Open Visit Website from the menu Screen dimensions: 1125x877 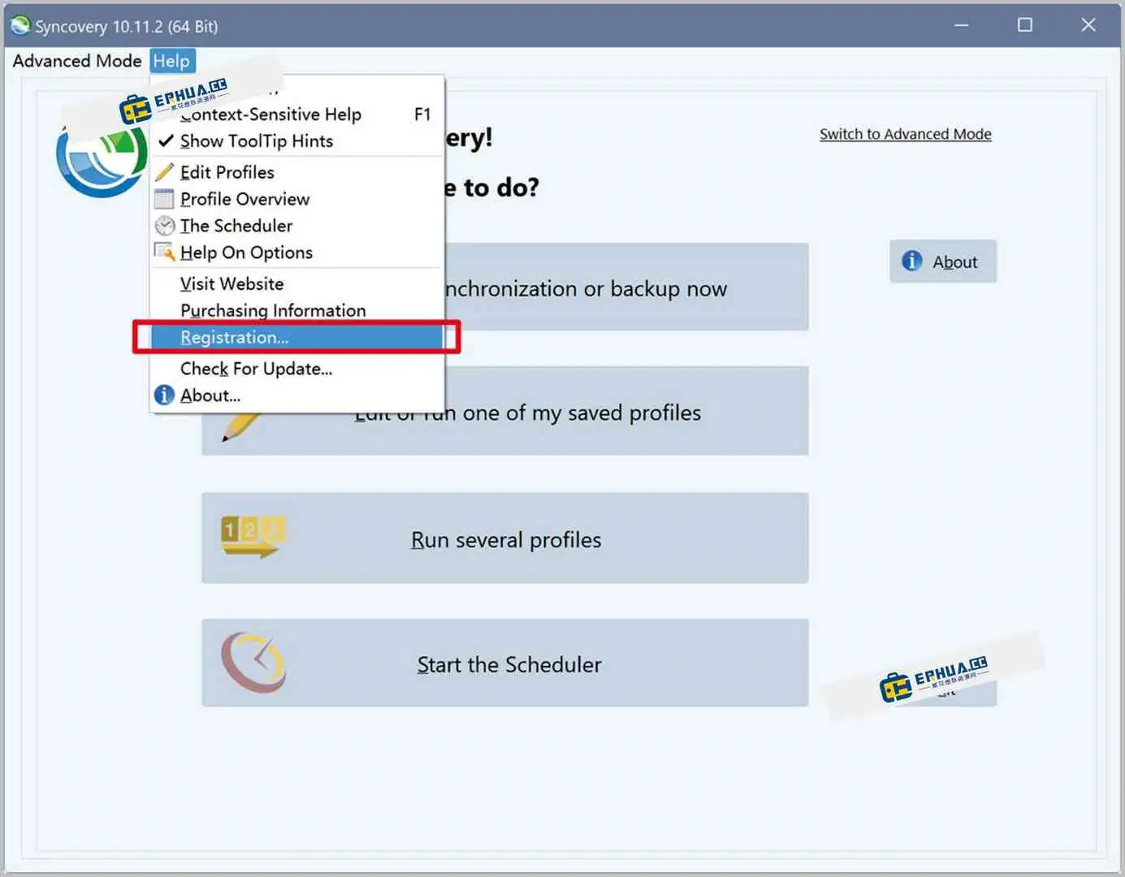[x=231, y=284]
